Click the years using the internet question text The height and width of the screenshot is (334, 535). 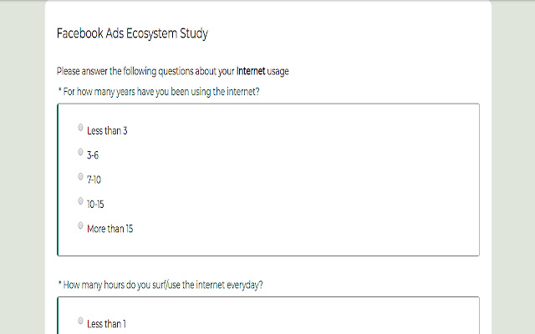click(161, 91)
